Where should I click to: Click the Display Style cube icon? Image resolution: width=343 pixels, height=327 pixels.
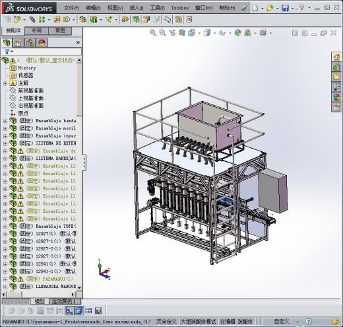(x=207, y=33)
